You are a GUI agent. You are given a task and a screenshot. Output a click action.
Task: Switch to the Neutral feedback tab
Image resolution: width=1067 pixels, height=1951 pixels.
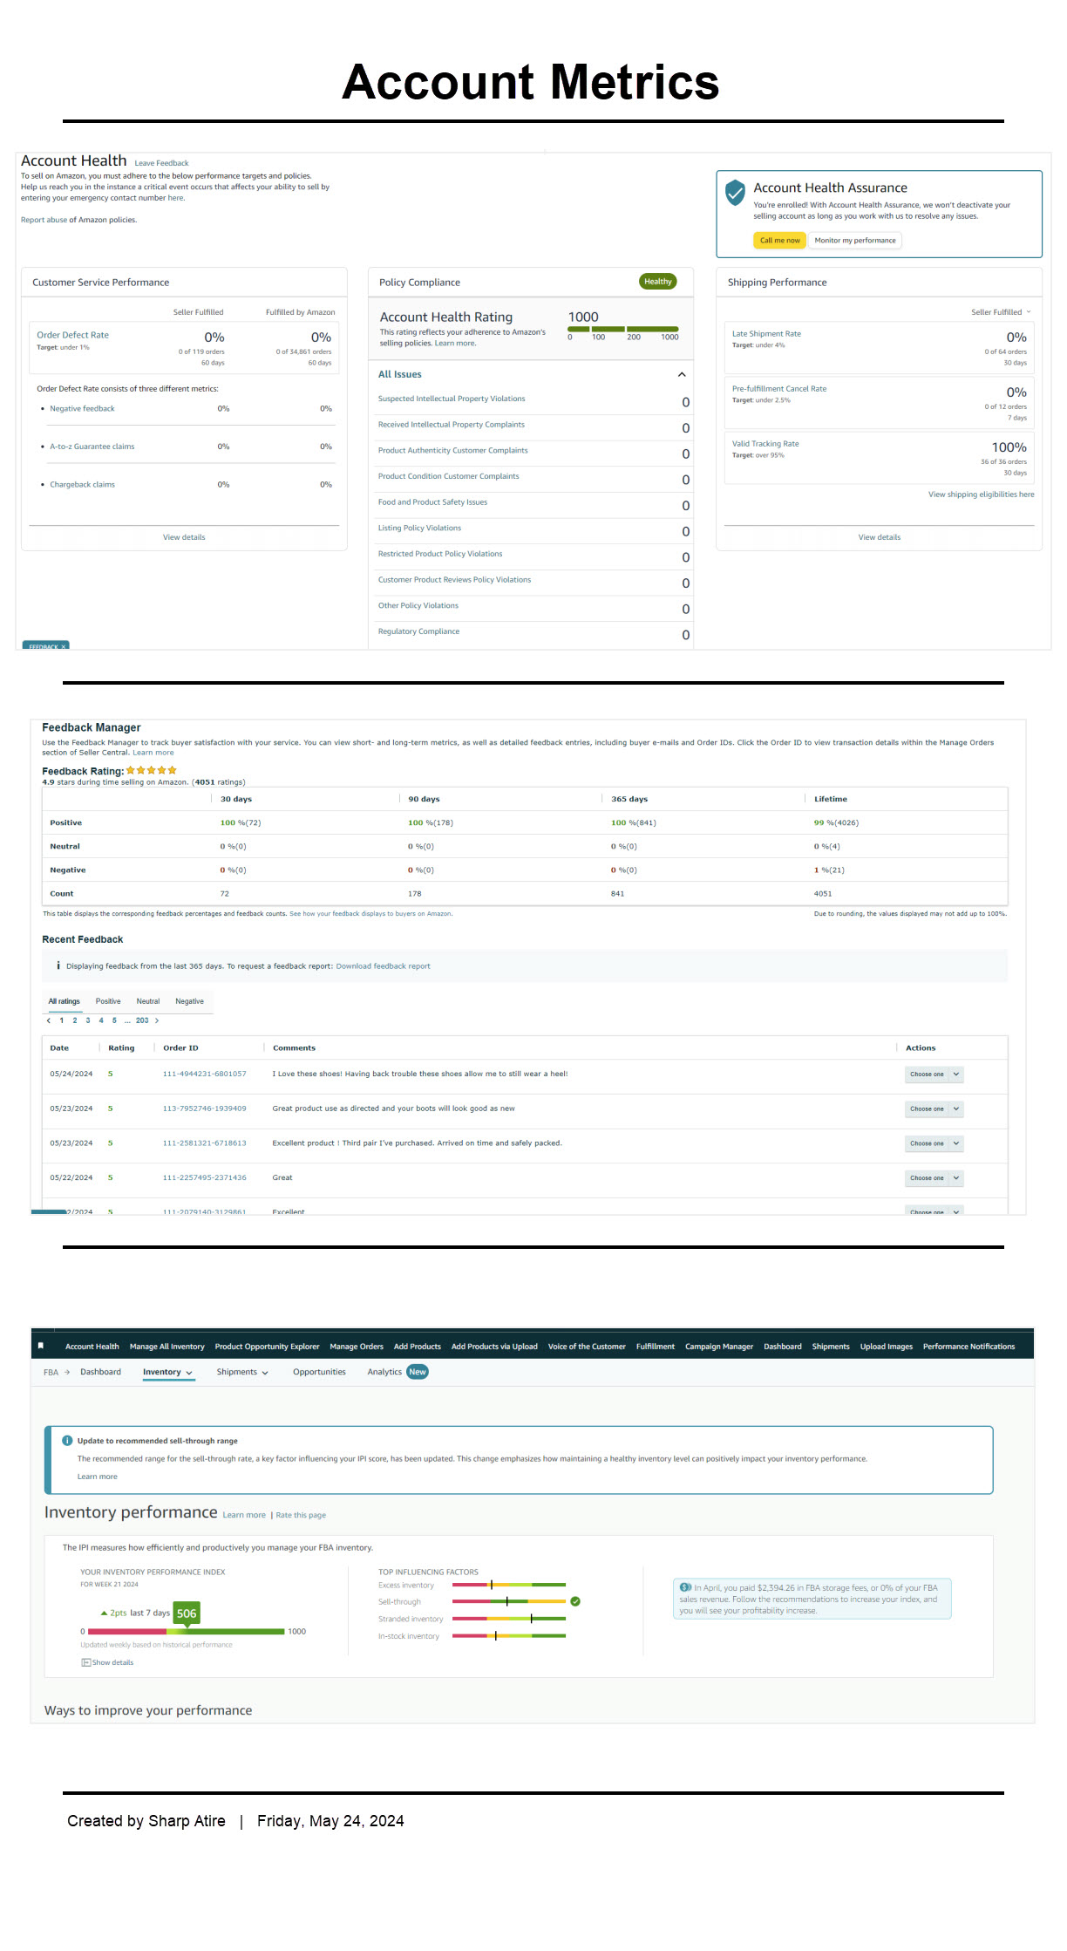tap(148, 1001)
